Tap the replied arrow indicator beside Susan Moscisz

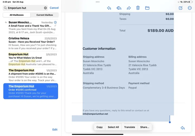(x=6, y=22)
